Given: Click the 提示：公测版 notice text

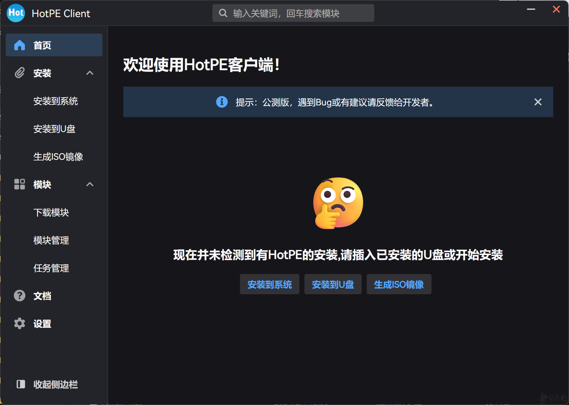Looking at the screenshot, I should tap(335, 102).
